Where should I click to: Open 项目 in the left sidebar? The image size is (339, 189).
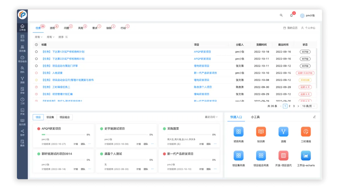pos(22,38)
